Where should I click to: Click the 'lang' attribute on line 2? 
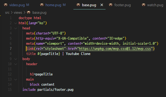pyautogui.click(x=32, y=23)
